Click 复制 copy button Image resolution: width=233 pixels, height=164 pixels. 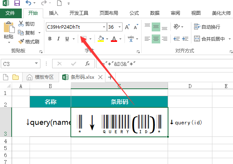pos(26,33)
